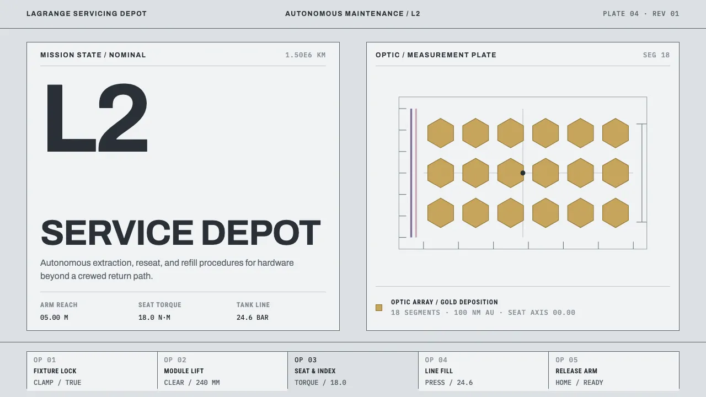Select the black center point marker
706x397 pixels.
[523, 173]
